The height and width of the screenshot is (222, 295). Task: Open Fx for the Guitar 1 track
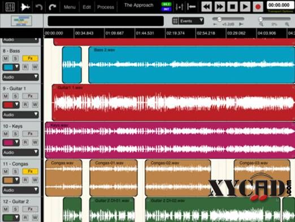[30, 96]
